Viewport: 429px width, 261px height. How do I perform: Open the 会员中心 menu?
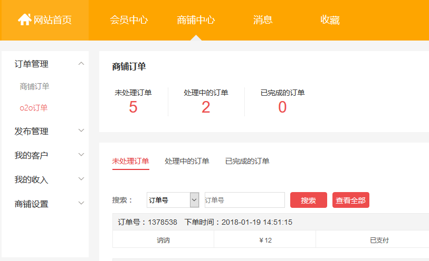pyautogui.click(x=129, y=20)
